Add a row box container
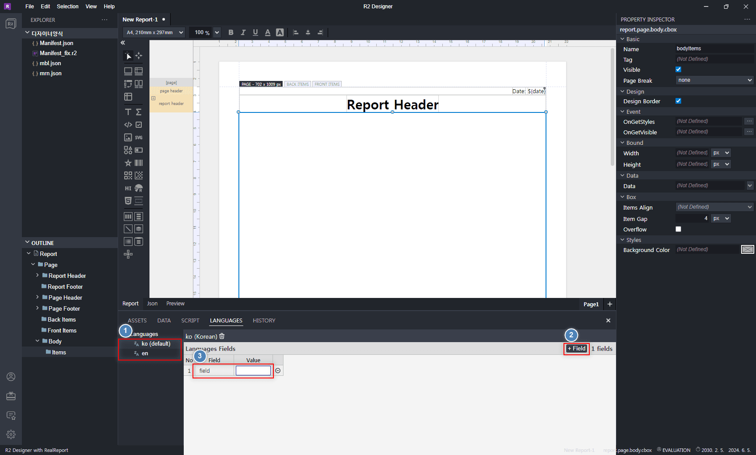The height and width of the screenshot is (455, 756). [139, 216]
